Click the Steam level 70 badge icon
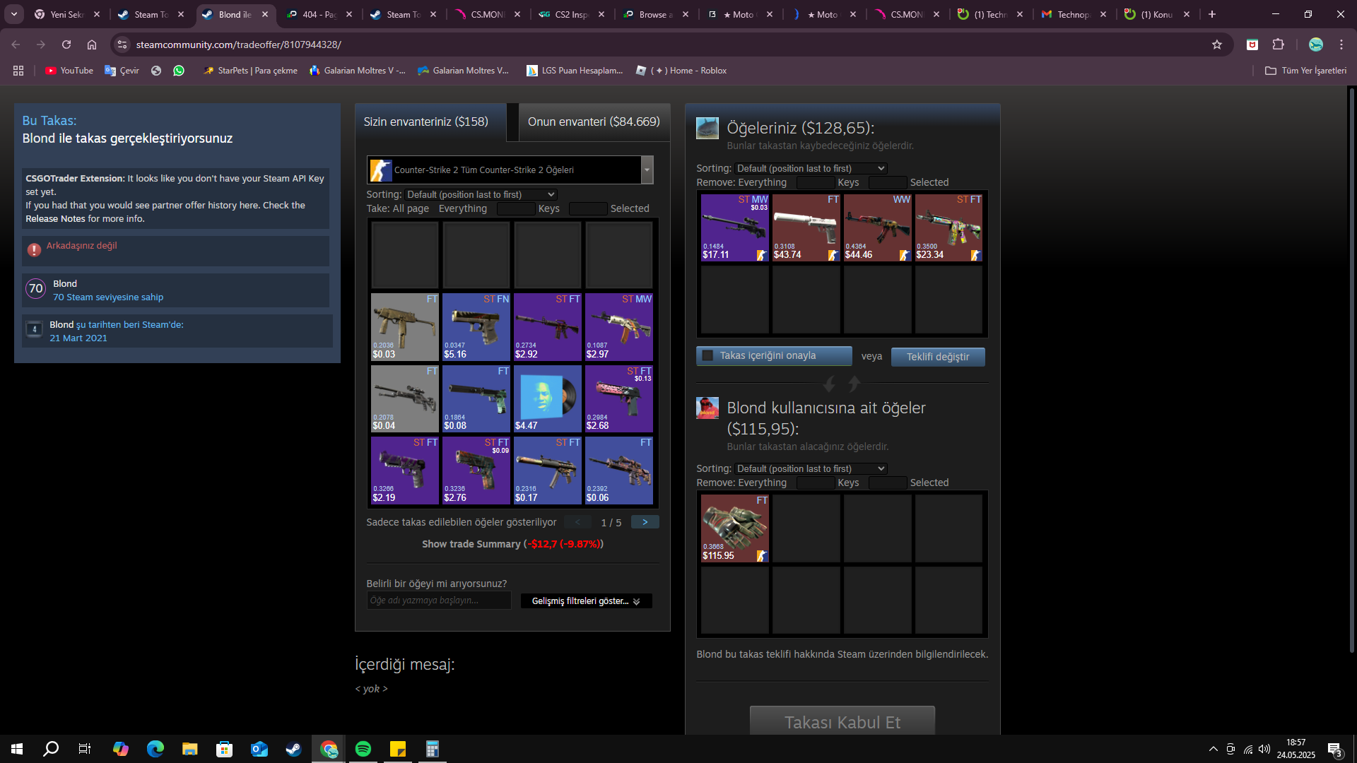The height and width of the screenshot is (763, 1357). 36,289
